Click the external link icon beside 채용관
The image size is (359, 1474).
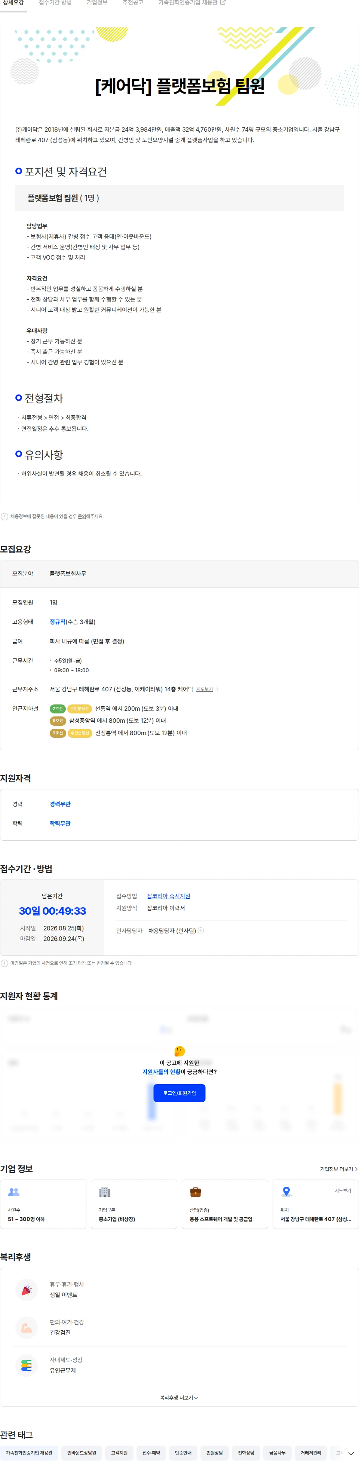tap(223, 3)
